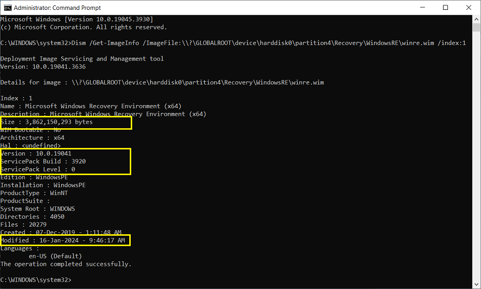
Task: Click the Architecture : x64 line
Action: coord(33,138)
